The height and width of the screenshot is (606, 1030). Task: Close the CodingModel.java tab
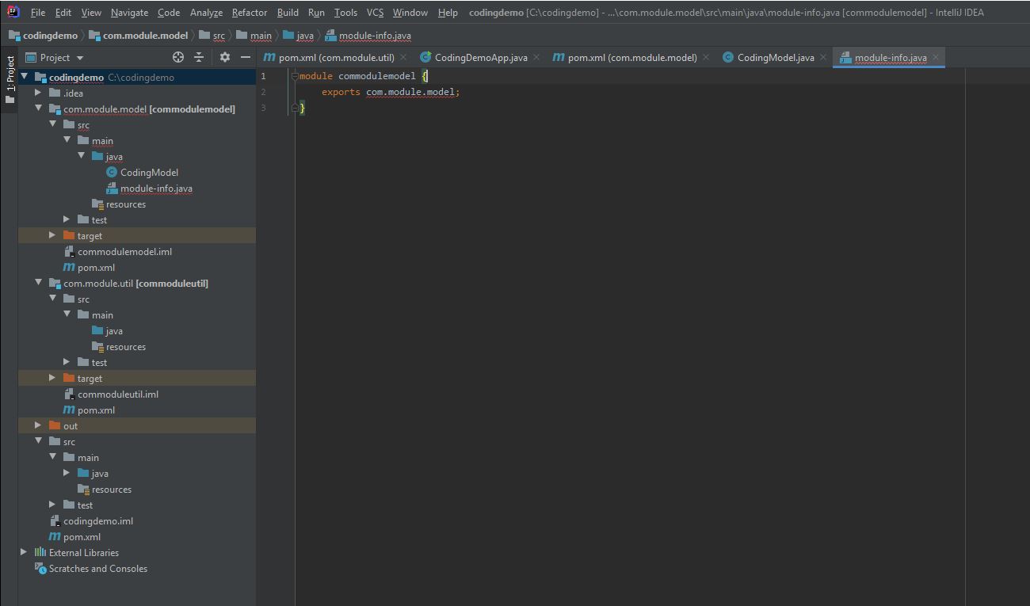pyautogui.click(x=823, y=57)
